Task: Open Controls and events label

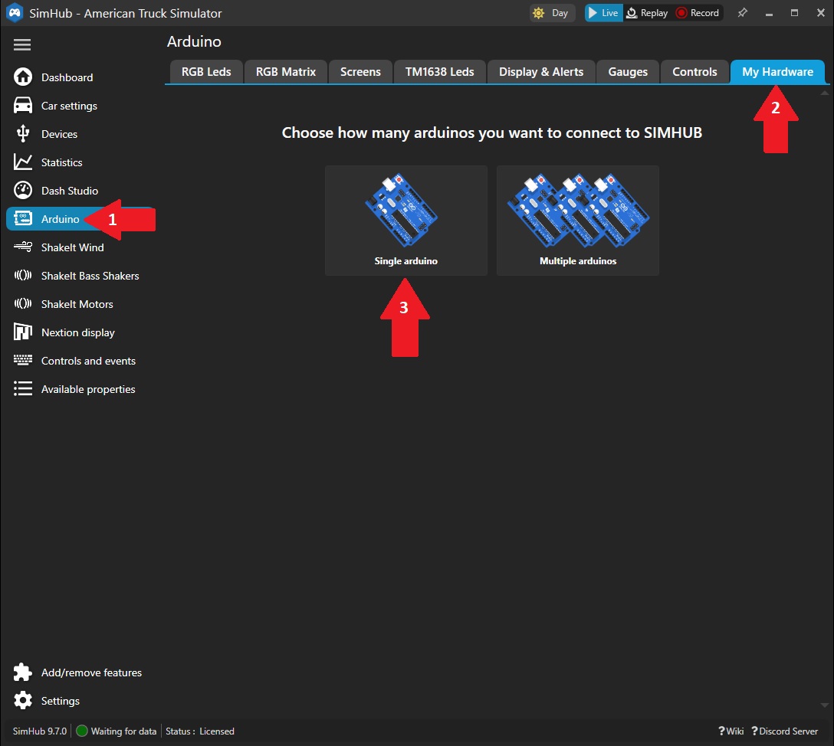Action: 88,361
